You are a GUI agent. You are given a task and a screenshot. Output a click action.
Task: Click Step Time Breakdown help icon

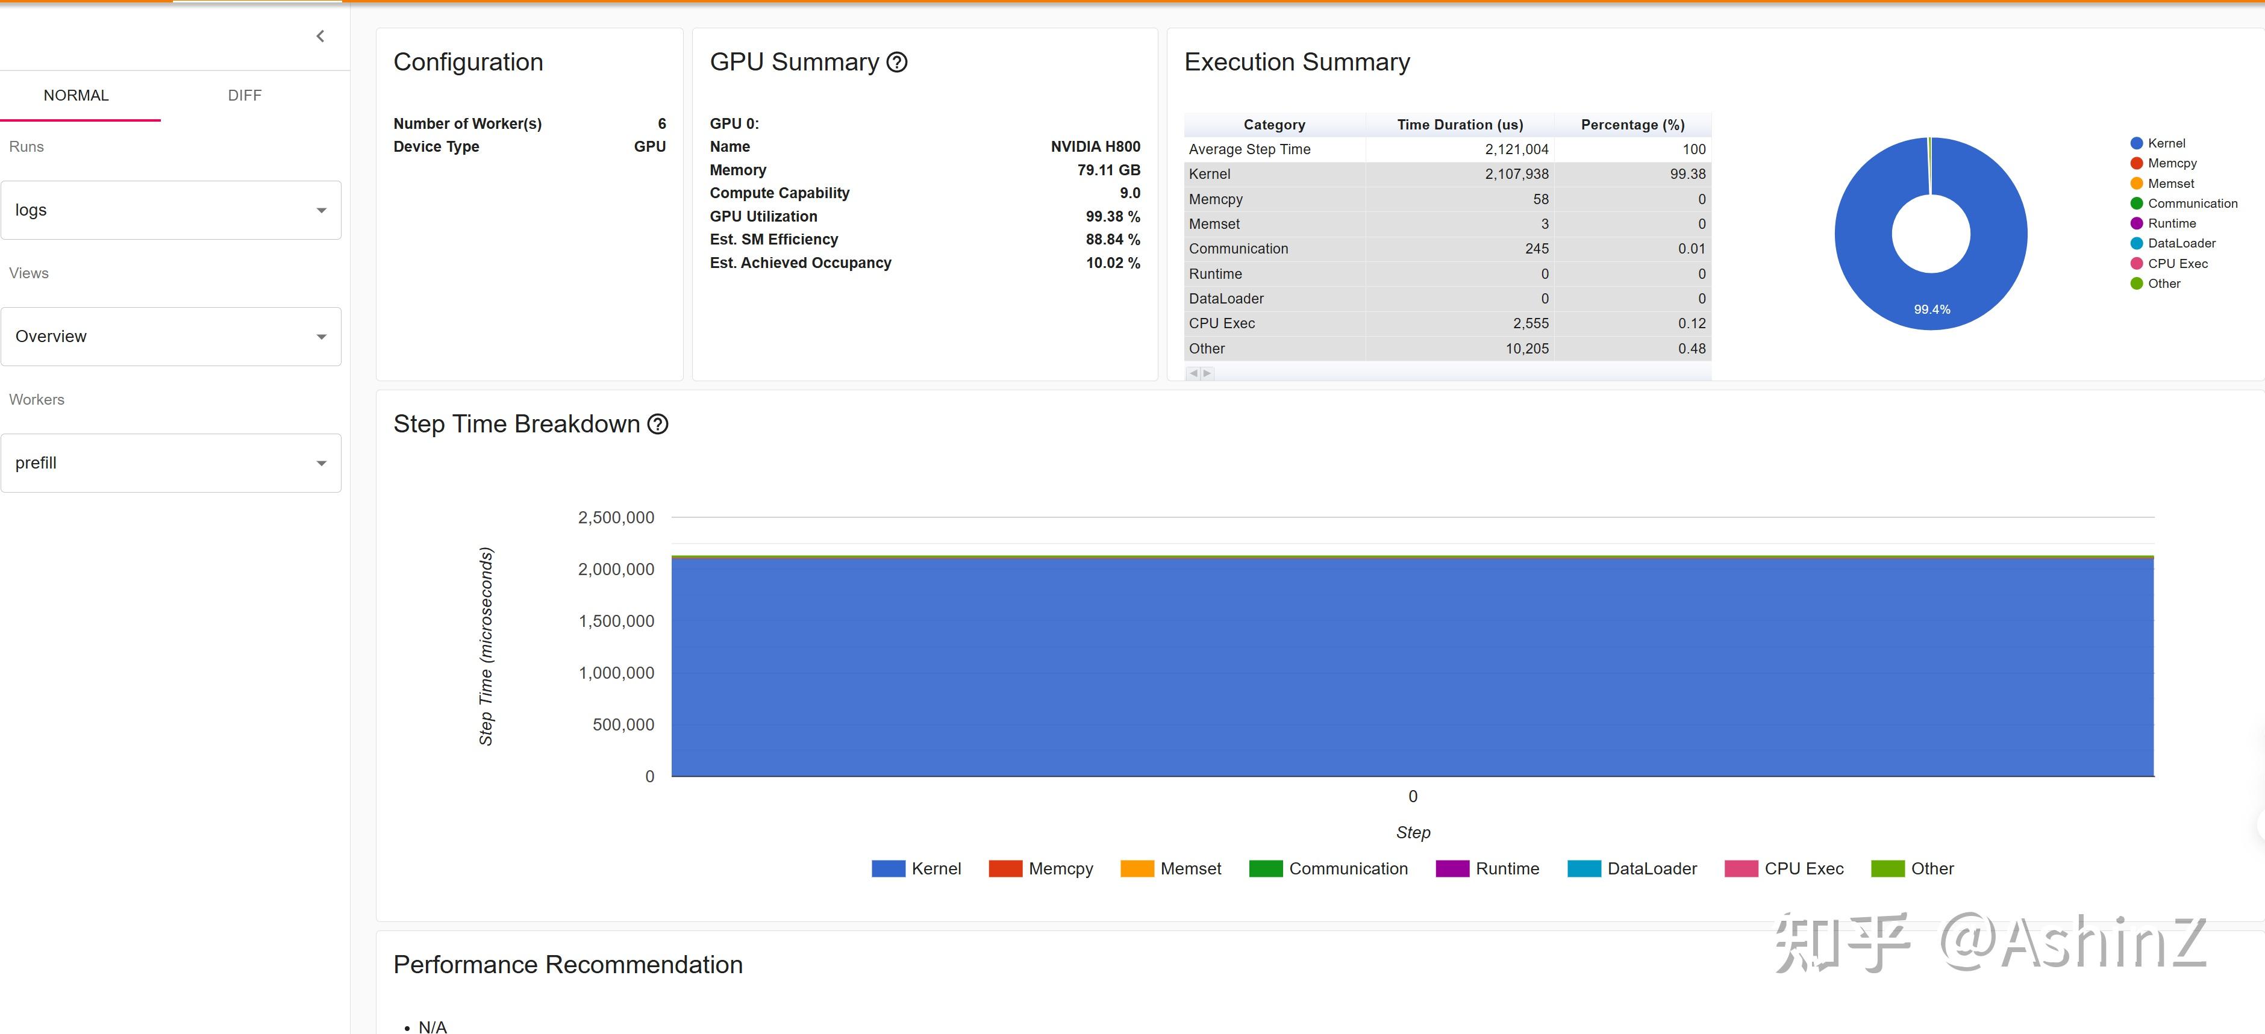pyautogui.click(x=657, y=425)
